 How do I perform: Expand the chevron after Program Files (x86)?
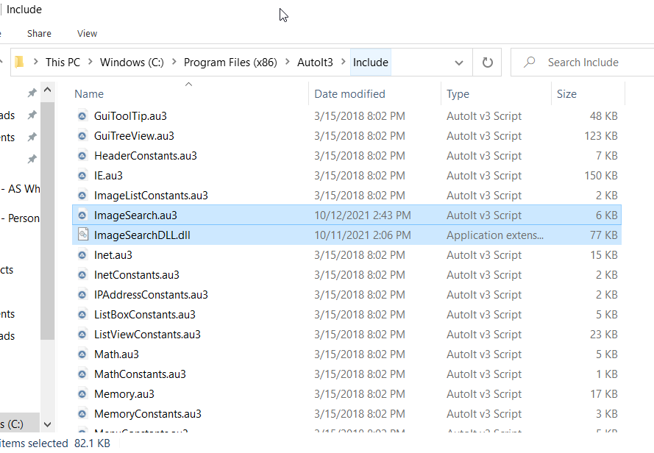[288, 63]
